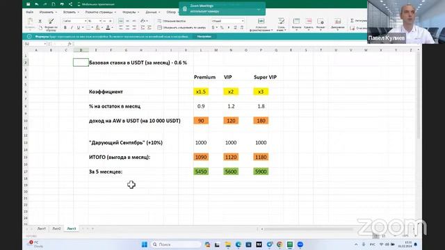Image resolution: width=445 pixels, height=250 pixels.
Task: Click the Format cells icon
Action: coord(321,22)
